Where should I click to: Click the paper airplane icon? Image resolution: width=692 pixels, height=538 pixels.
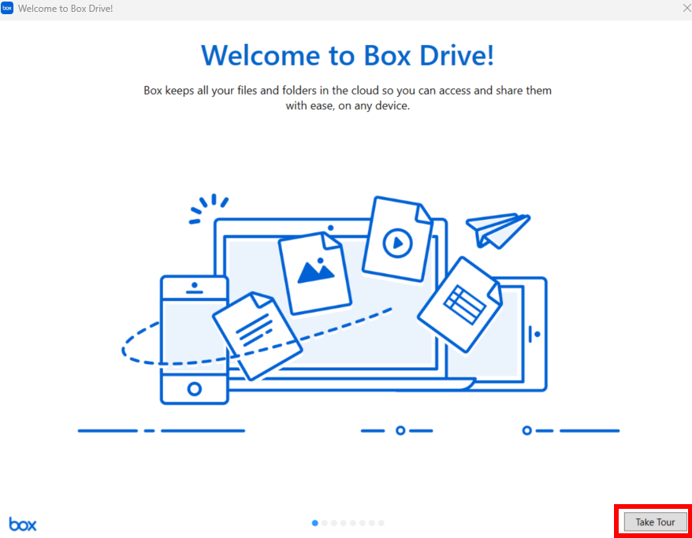pyautogui.click(x=497, y=230)
